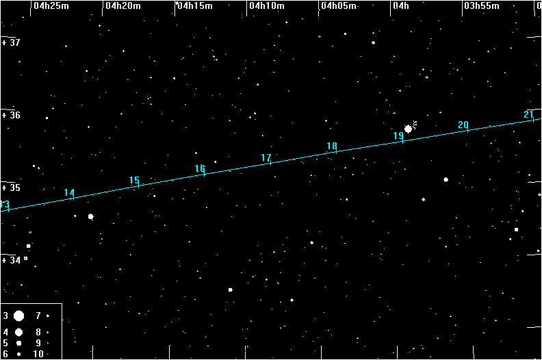Click the +34 declination label
542x360 pixels.
point(12,260)
